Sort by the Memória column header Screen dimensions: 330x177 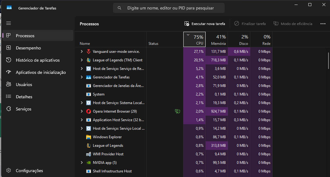pos(217,39)
